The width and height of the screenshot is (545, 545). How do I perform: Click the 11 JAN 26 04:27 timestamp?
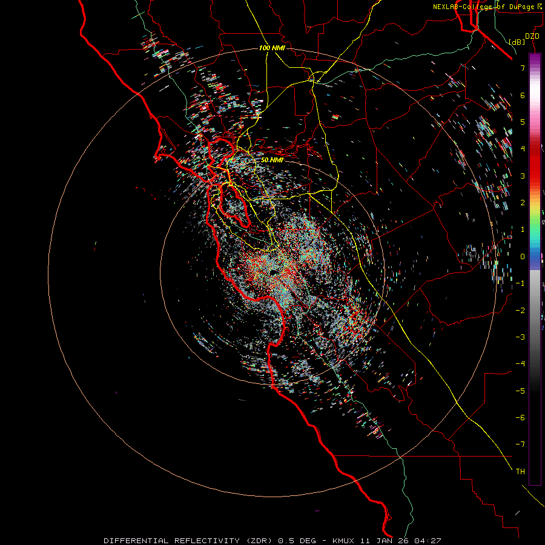point(400,541)
